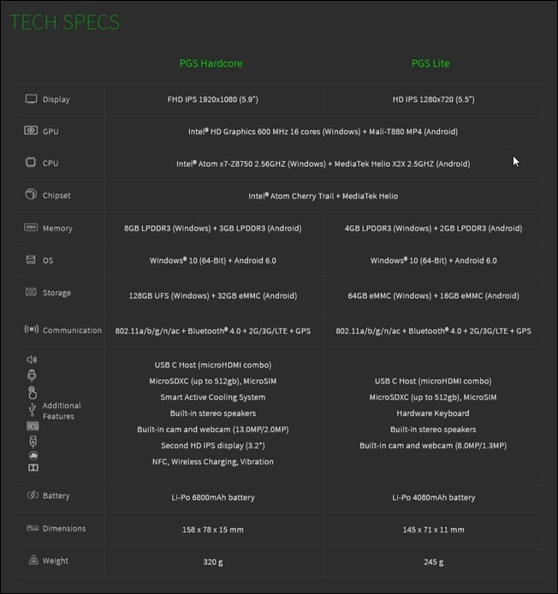Select the PGS Hardcore column header
This screenshot has height=594, width=558.
coord(211,63)
